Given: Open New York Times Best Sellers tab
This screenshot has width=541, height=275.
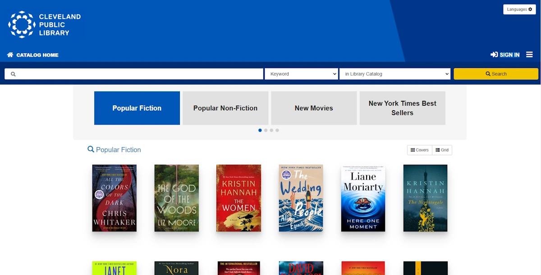Looking at the screenshot, I should [x=402, y=108].
